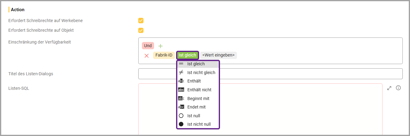Click the empty circle Ist null icon

click(x=181, y=116)
